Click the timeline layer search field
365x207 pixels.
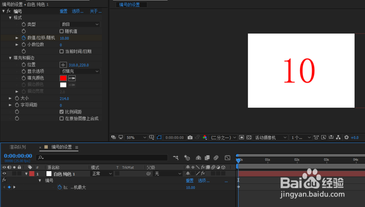coord(102,158)
